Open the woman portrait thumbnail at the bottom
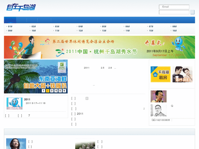Screen dimensions: 199x149 [x=16, y=144]
